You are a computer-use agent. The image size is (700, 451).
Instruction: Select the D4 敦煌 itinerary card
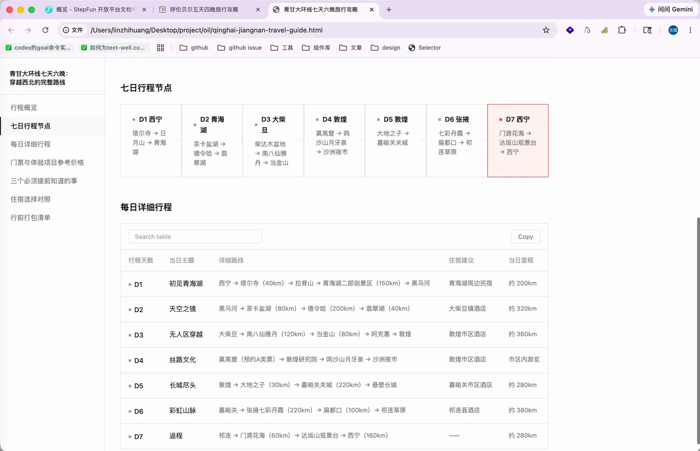pyautogui.click(x=334, y=141)
